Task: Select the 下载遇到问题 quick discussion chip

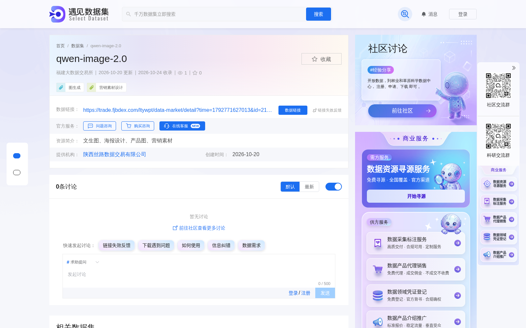Action: (x=156, y=245)
